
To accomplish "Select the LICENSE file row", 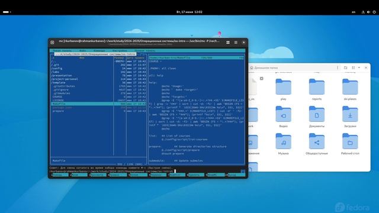I will tap(99, 100).
